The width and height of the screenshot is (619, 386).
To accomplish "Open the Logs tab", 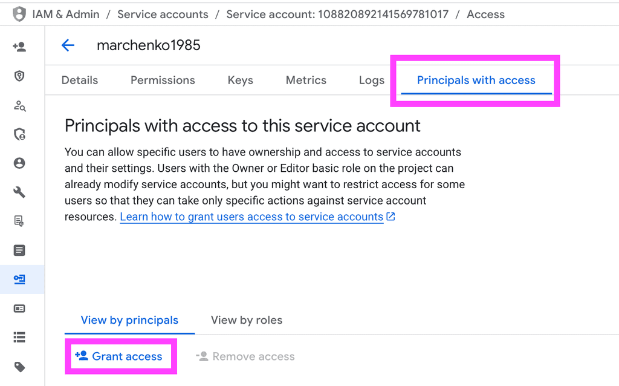I will (x=371, y=80).
